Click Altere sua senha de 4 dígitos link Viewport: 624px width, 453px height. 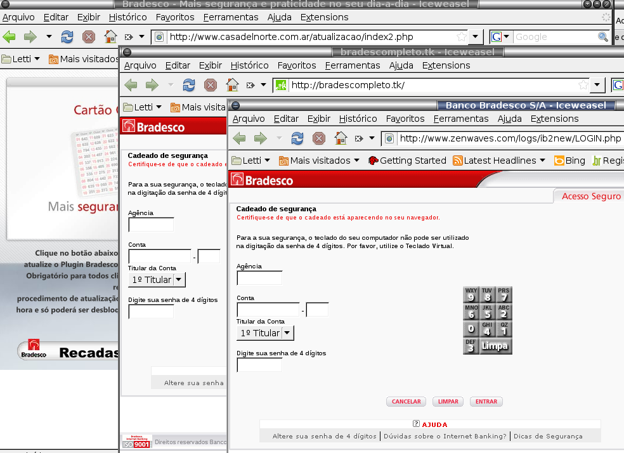pyautogui.click(x=324, y=436)
